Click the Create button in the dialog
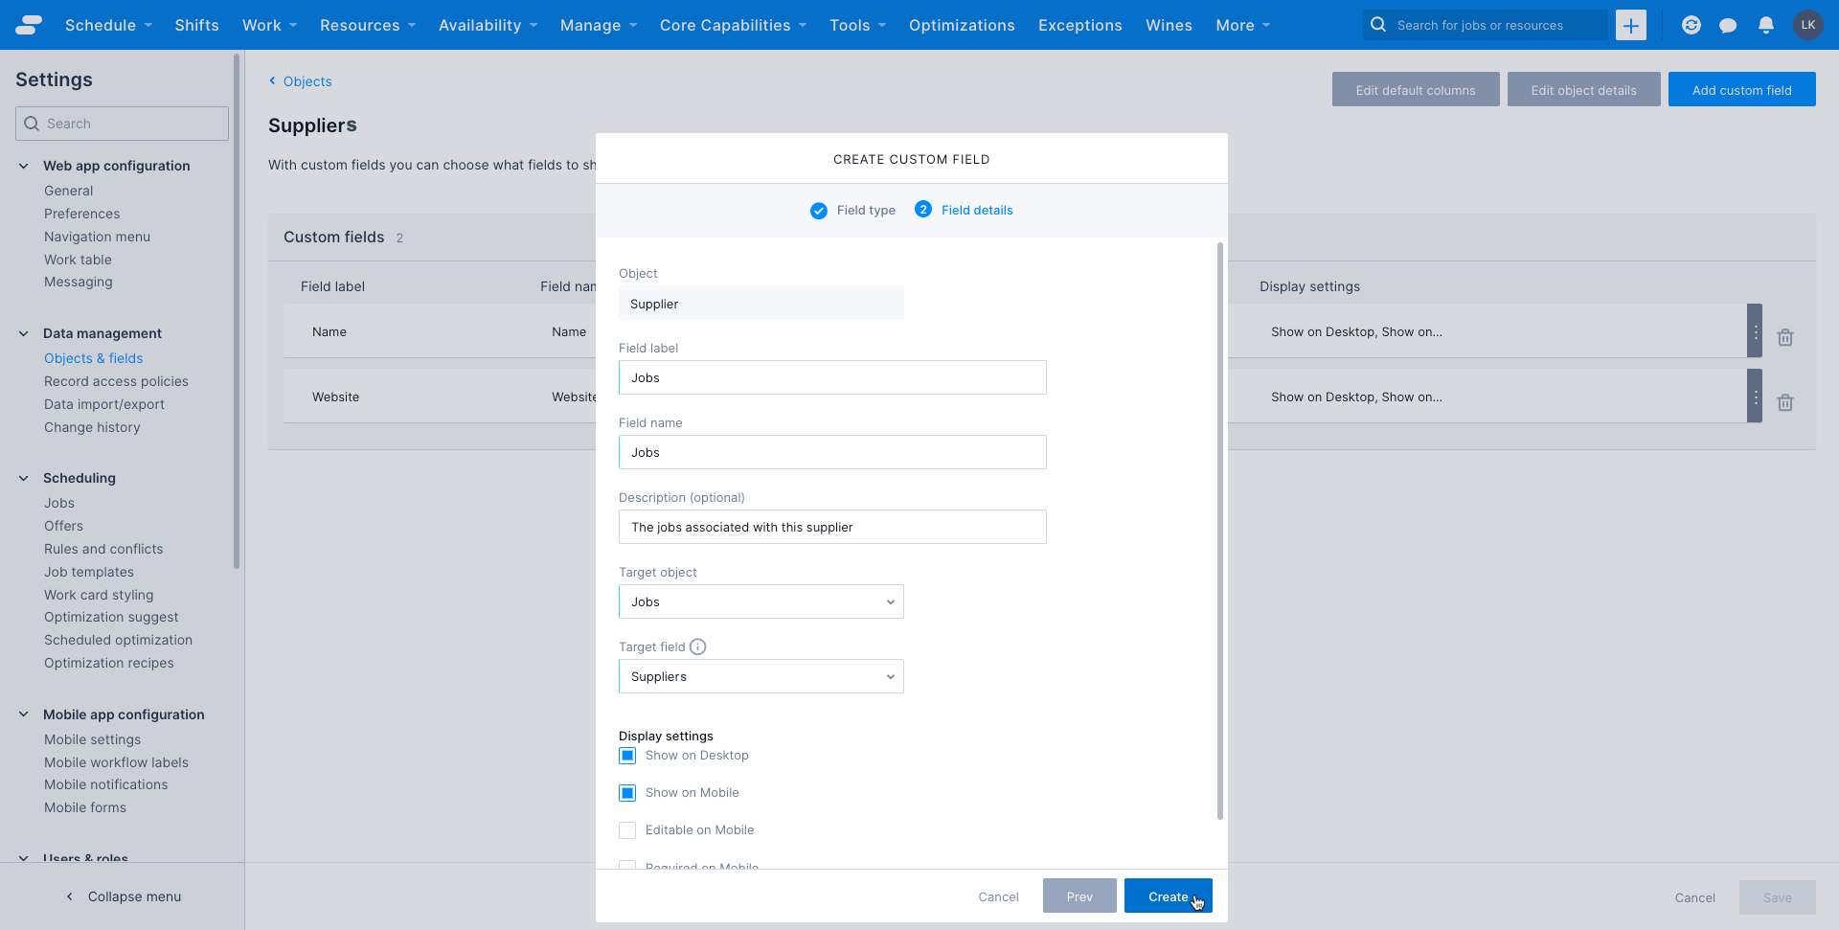This screenshot has height=930, width=1839. tap(1168, 896)
